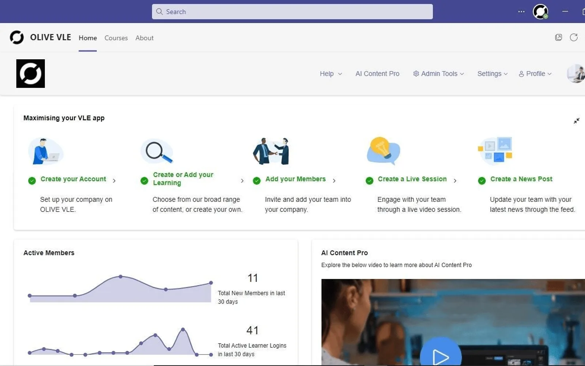
Task: Open the Settings dropdown
Action: coord(492,74)
